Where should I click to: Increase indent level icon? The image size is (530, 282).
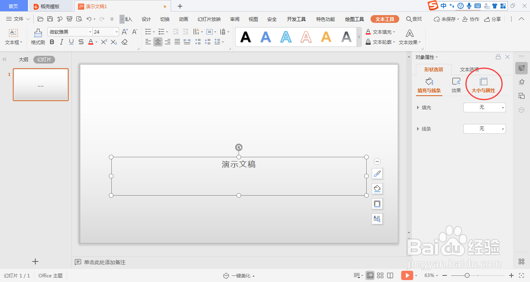coord(185,32)
